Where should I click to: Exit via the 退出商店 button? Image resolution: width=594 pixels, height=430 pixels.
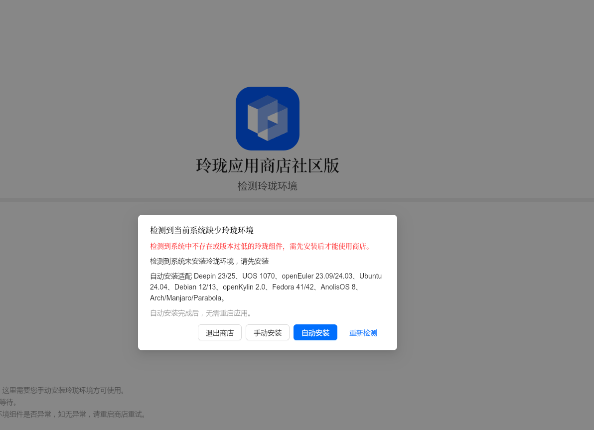[x=220, y=333]
